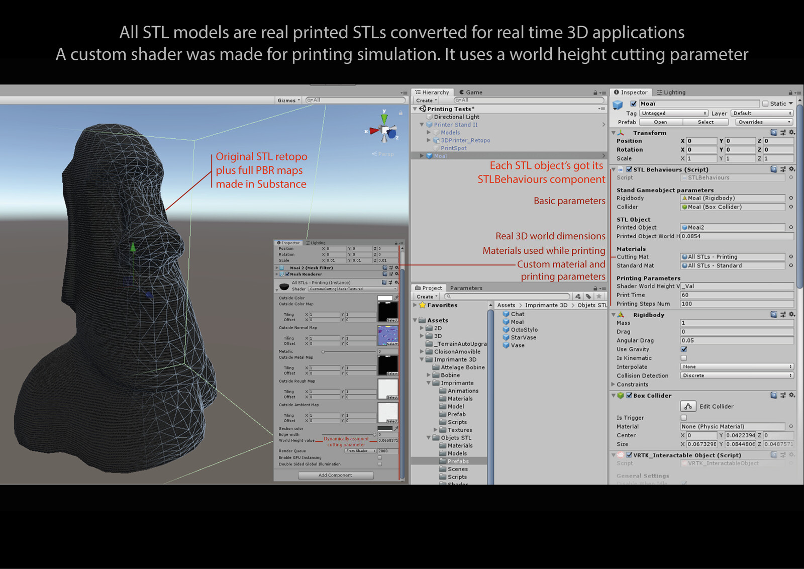
Task: Switch to the Lighting tab in the Inspector
Action: (x=671, y=92)
